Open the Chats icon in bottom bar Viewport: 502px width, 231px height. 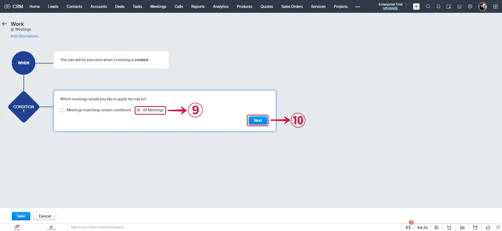(17, 227)
